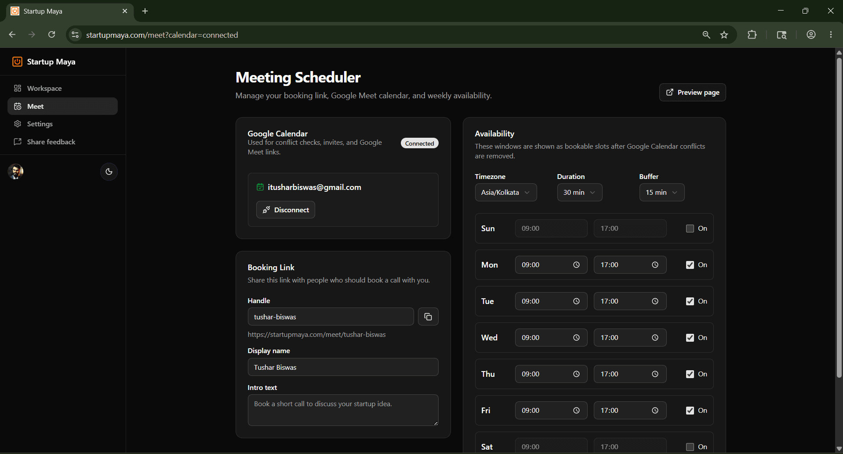
Task: Click the Monday 09:00 start time value
Action: point(531,265)
